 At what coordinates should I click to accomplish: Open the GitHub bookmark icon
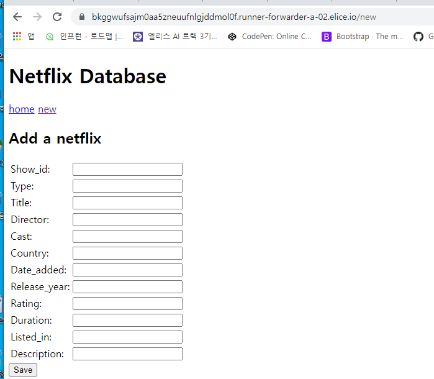[418, 36]
